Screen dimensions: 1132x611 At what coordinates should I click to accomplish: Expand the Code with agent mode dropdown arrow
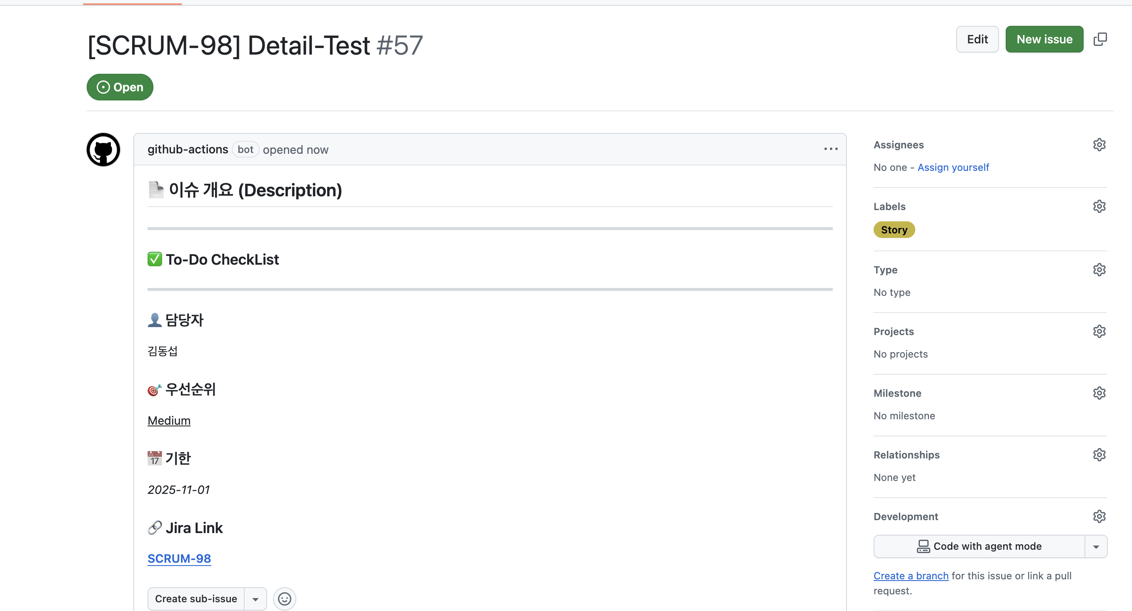[x=1096, y=546]
